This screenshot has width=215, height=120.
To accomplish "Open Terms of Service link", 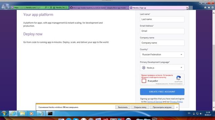I will pyautogui.click(x=155, y=102).
